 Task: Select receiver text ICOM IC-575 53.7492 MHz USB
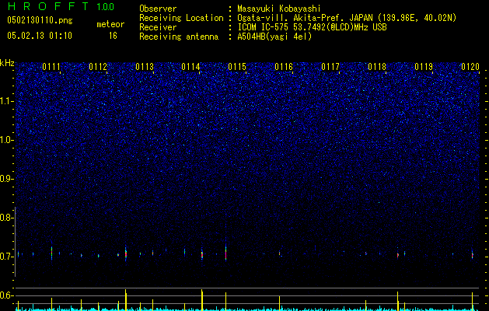coord(313,27)
